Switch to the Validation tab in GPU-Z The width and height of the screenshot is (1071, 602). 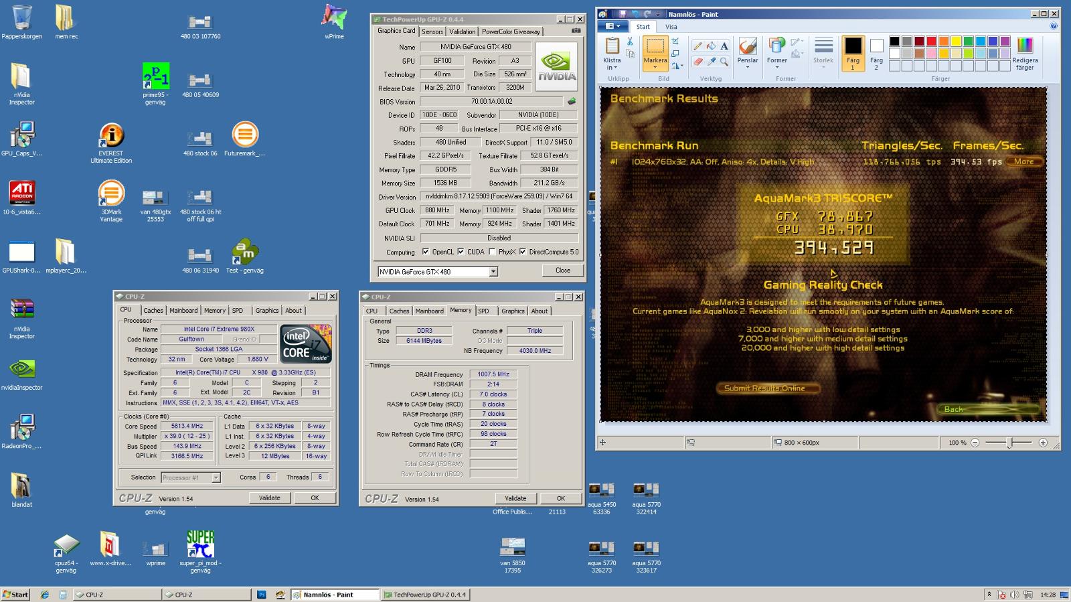[x=463, y=31]
